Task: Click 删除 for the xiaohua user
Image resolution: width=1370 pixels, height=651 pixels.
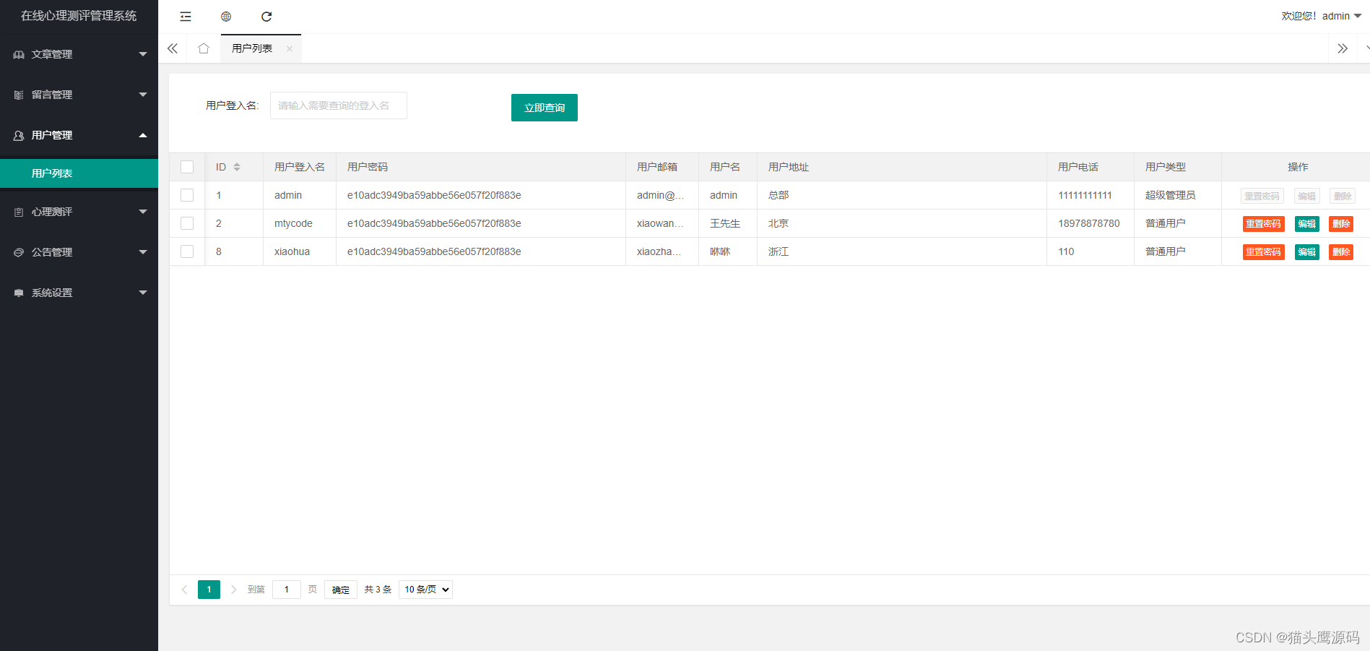Action: tap(1341, 252)
